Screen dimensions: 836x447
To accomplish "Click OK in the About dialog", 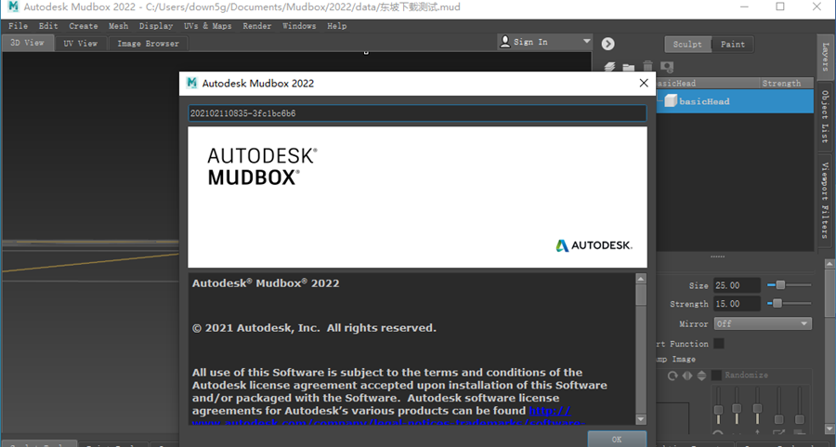I will [x=617, y=439].
